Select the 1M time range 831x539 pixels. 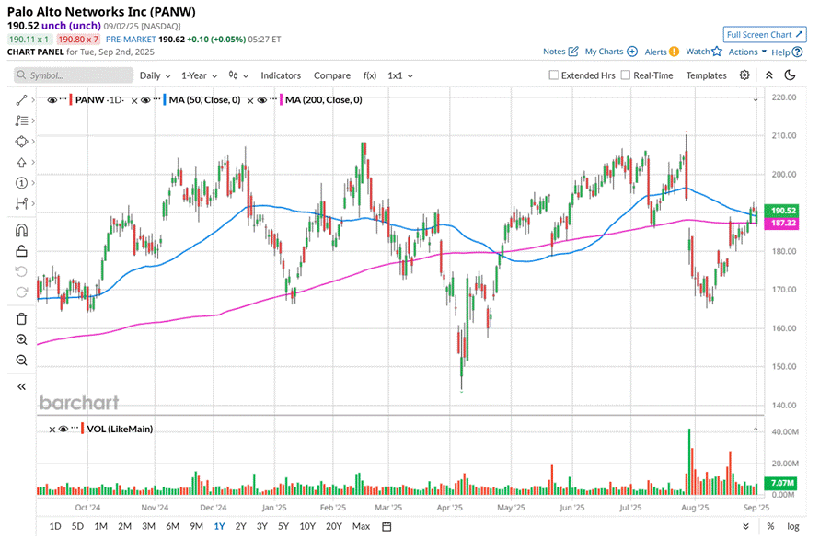click(100, 526)
